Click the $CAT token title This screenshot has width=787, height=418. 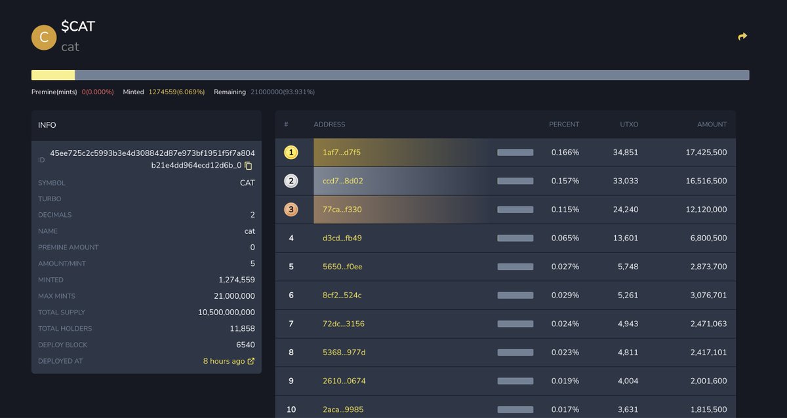(78, 27)
